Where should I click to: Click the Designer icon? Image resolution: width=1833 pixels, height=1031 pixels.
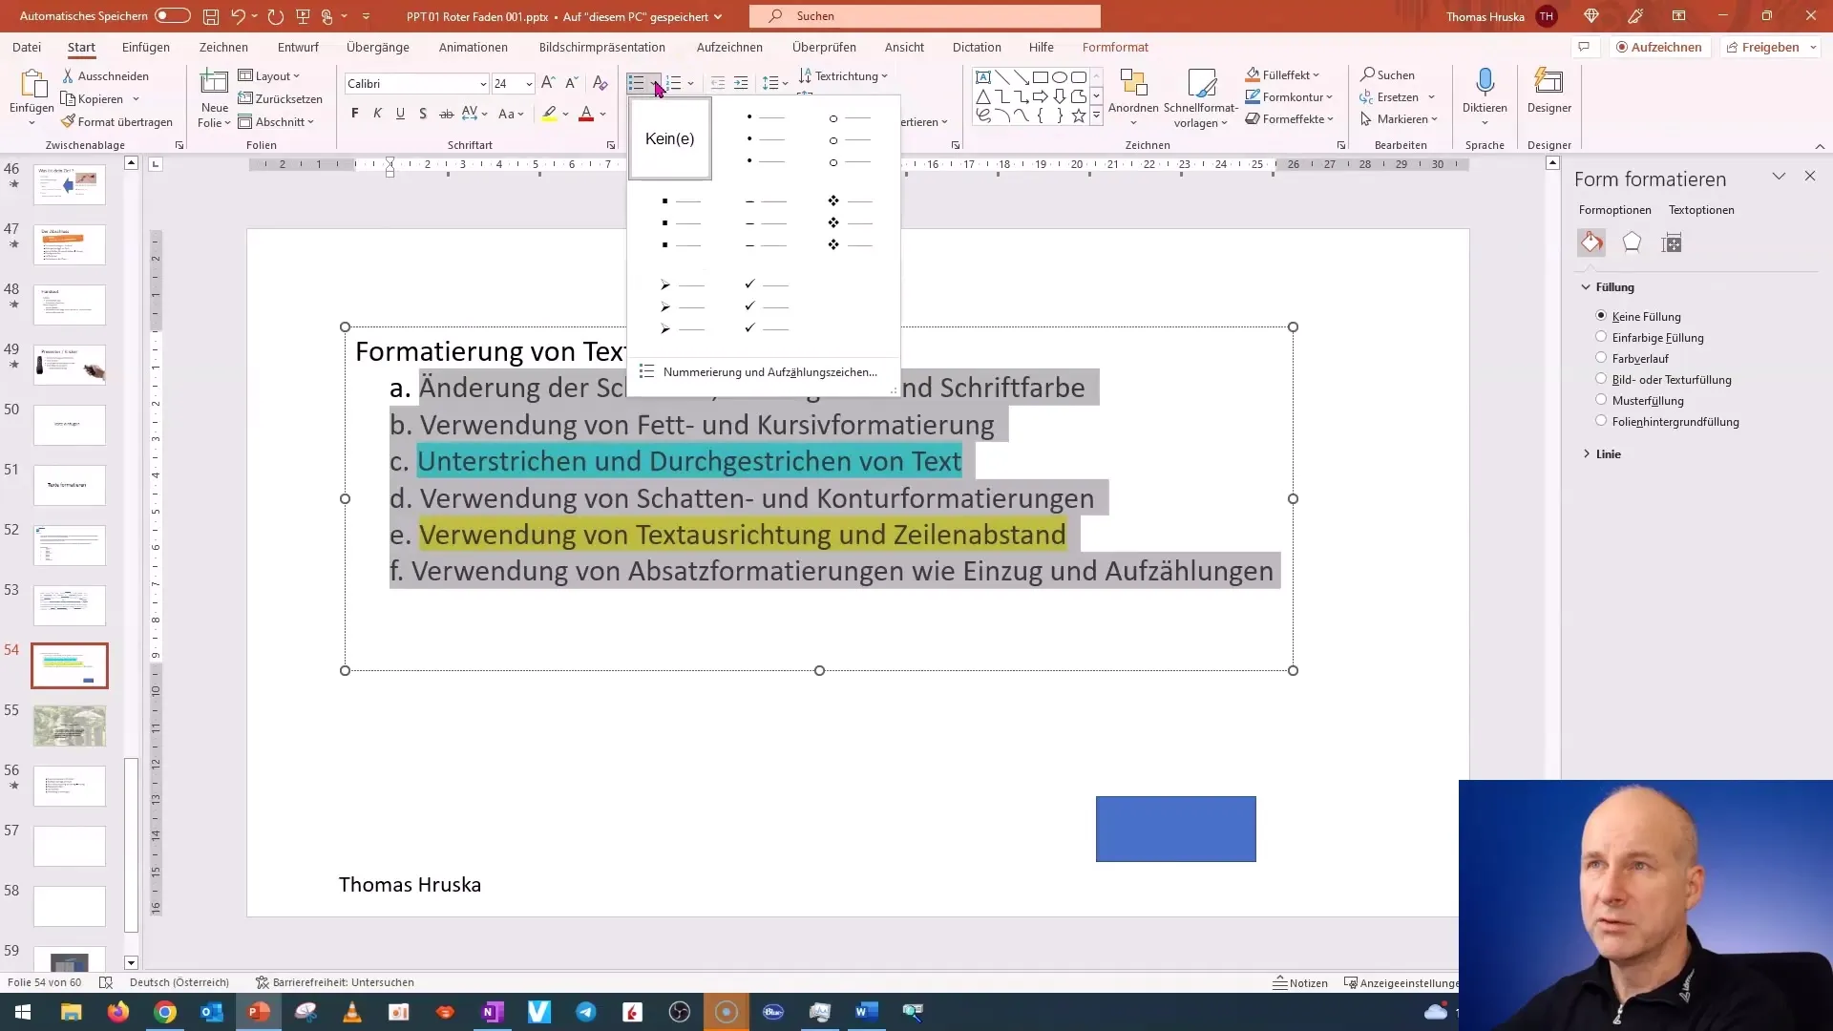1549,82
